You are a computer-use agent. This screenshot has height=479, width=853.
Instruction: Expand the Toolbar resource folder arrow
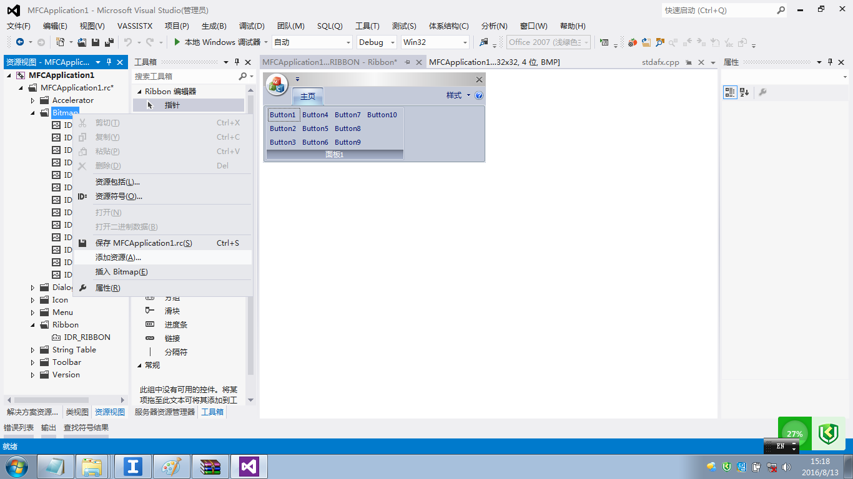tap(33, 362)
